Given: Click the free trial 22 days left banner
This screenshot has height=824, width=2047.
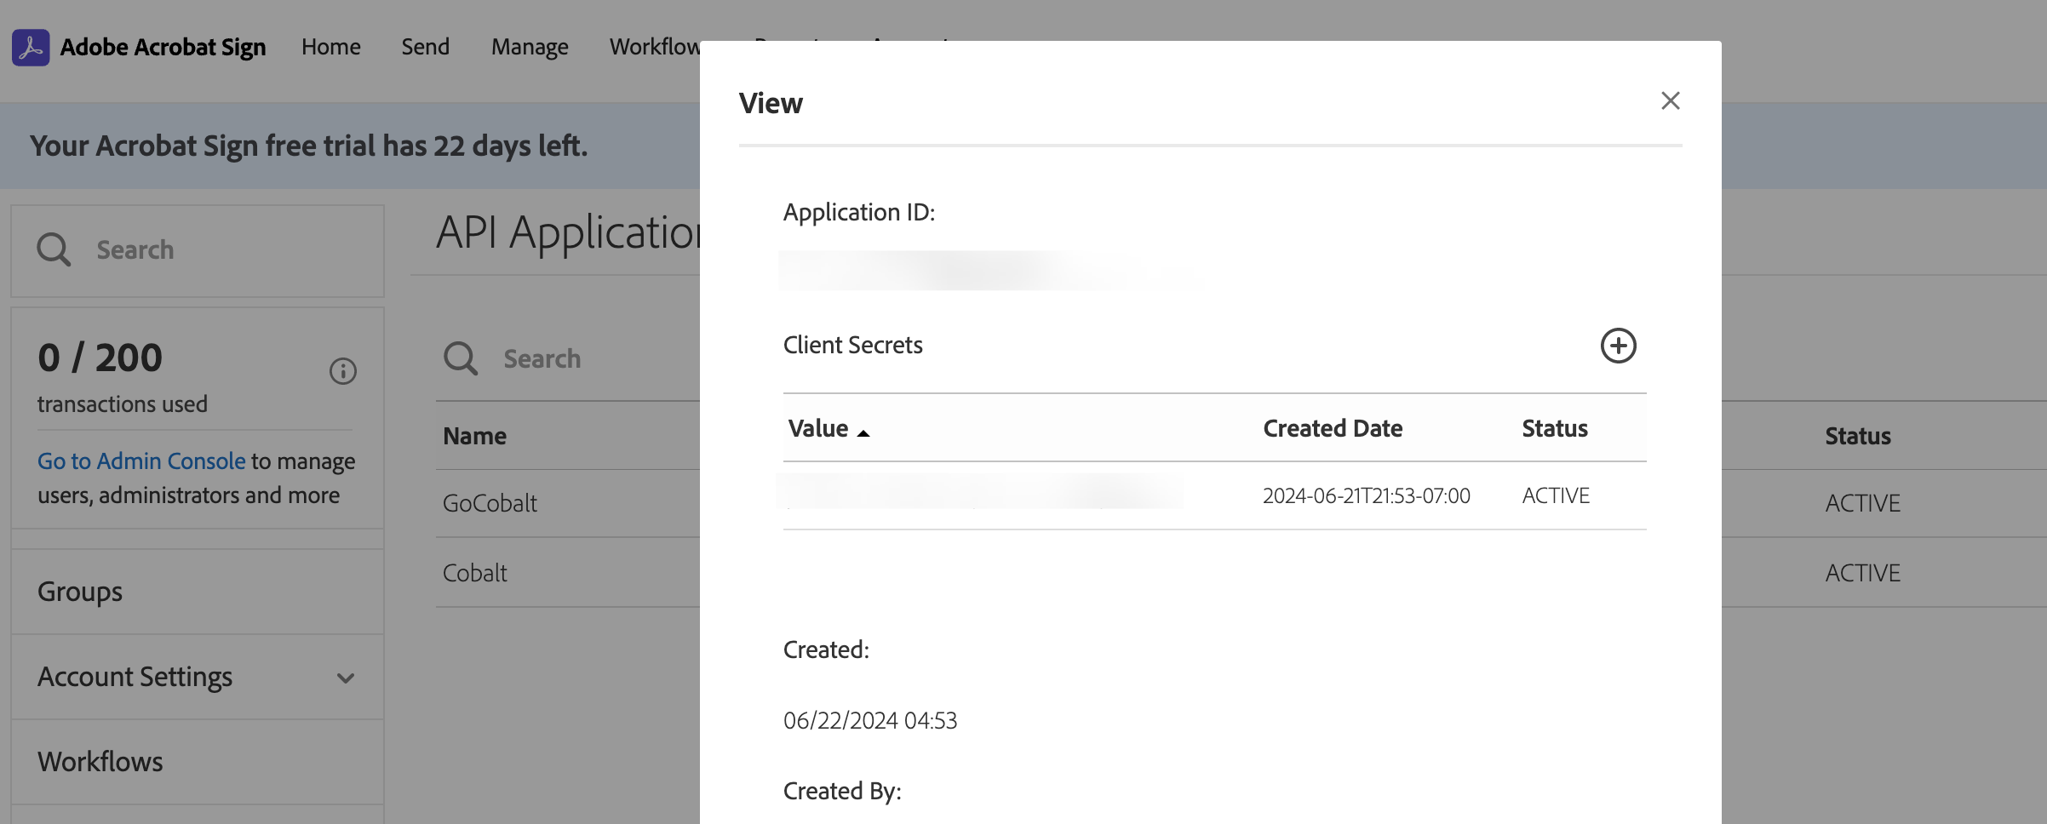Looking at the screenshot, I should tap(309, 146).
